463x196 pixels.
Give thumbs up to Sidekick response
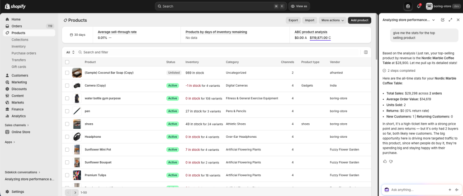[x=385, y=161]
